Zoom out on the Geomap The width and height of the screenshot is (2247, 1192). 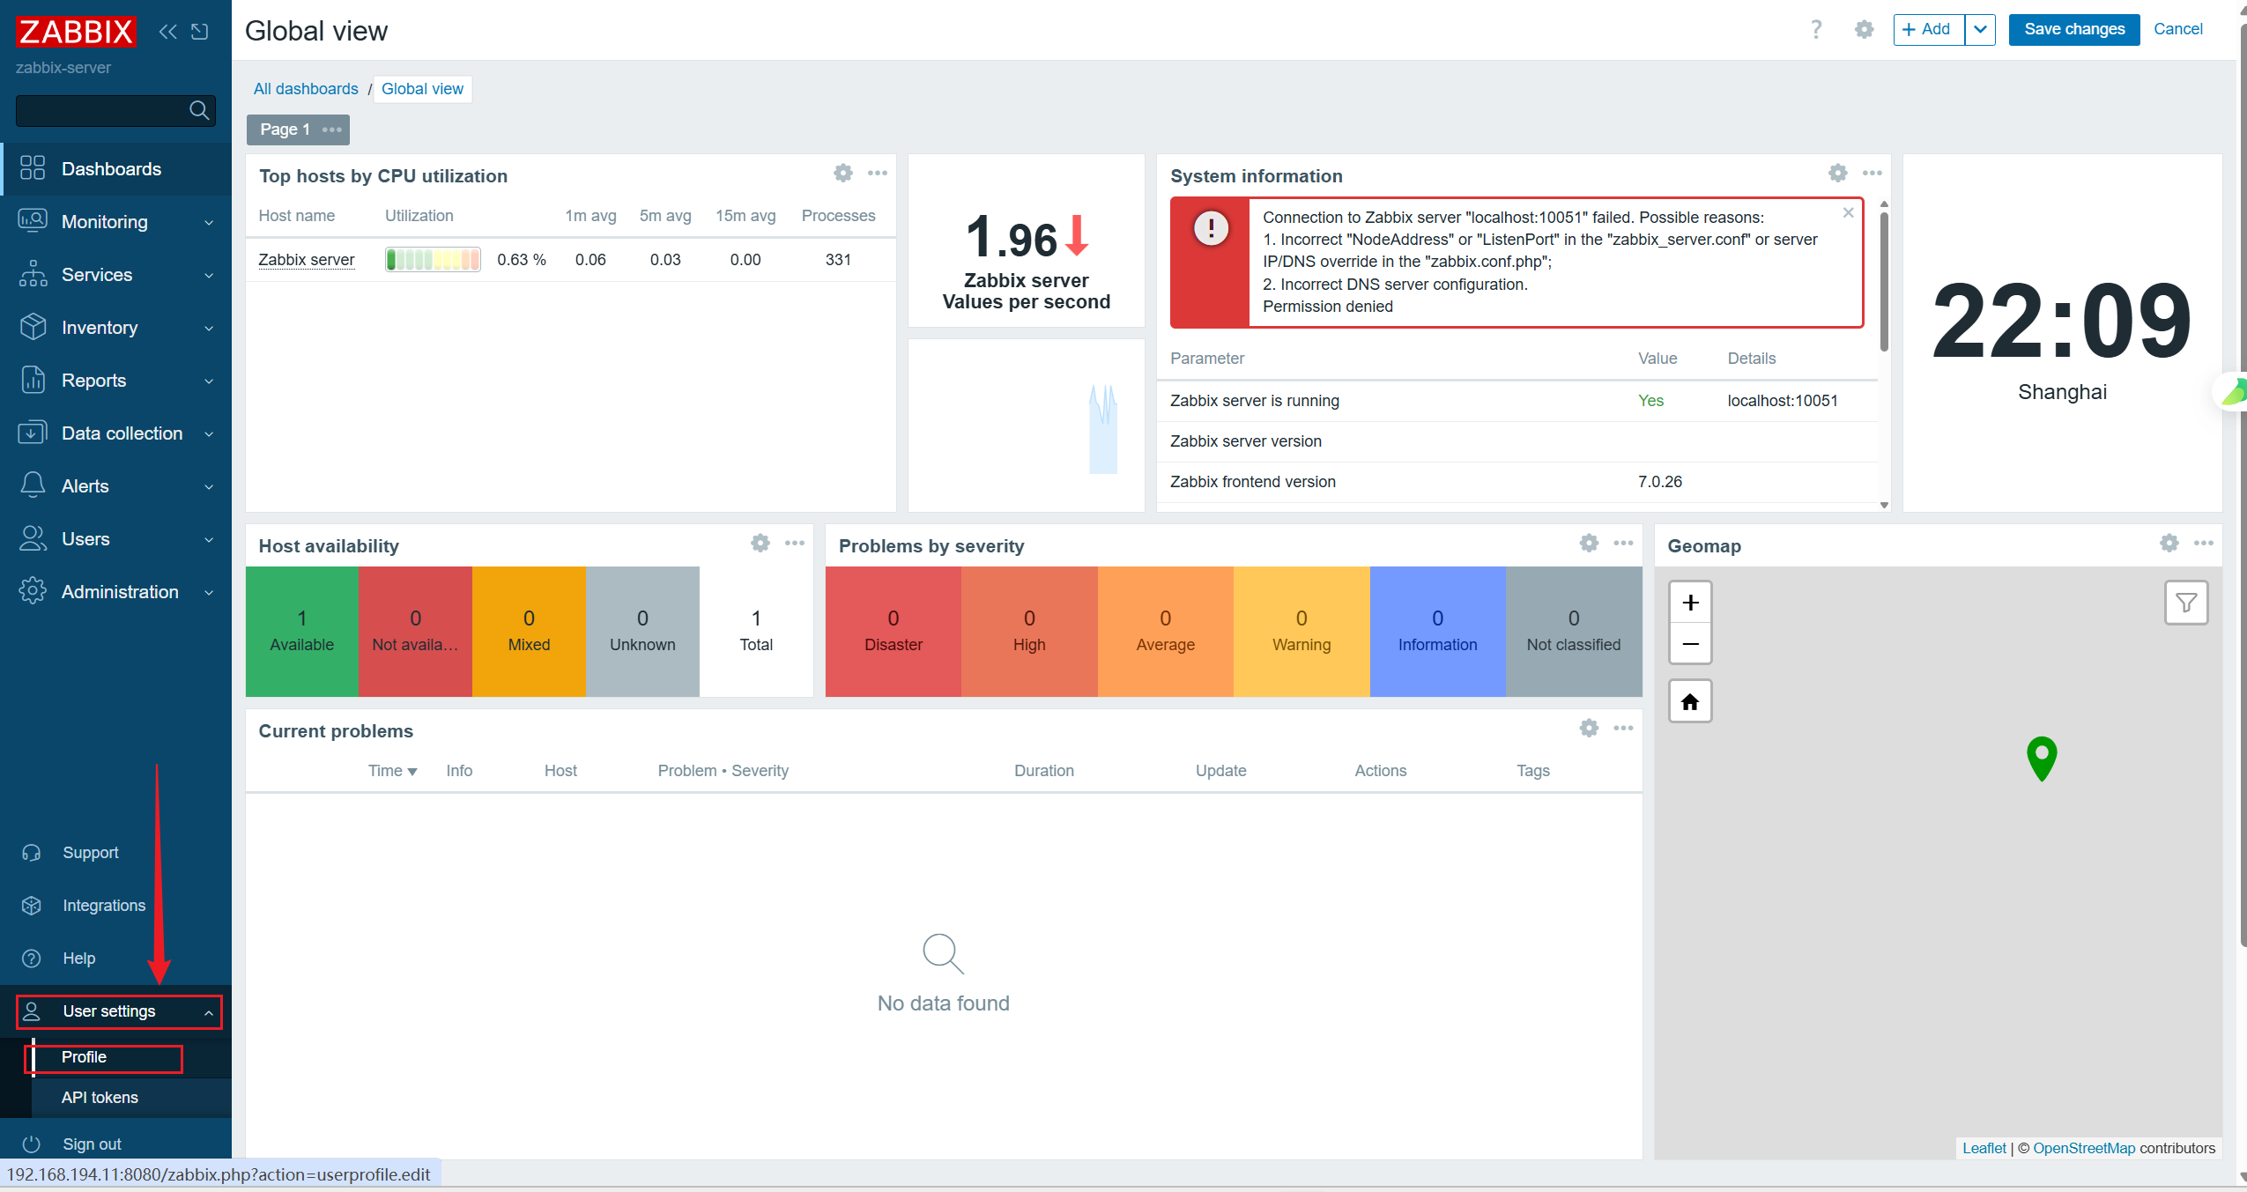point(1690,644)
